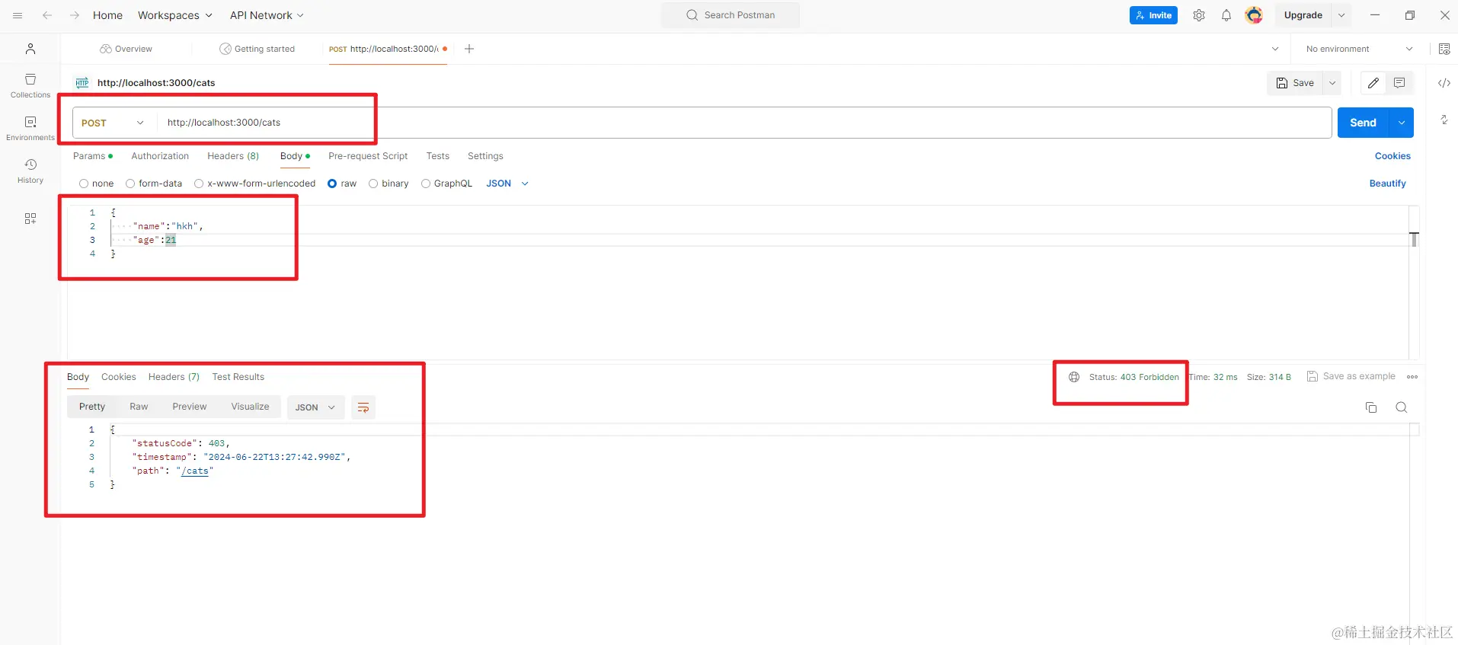The width and height of the screenshot is (1458, 645).
Task: Click Save as example
Action: [1351, 376]
